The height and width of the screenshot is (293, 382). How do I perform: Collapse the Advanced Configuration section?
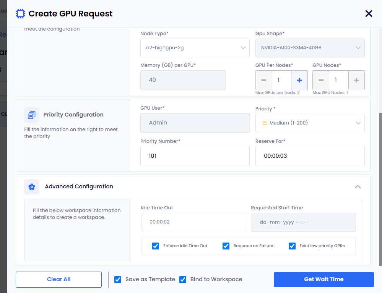pos(358,187)
